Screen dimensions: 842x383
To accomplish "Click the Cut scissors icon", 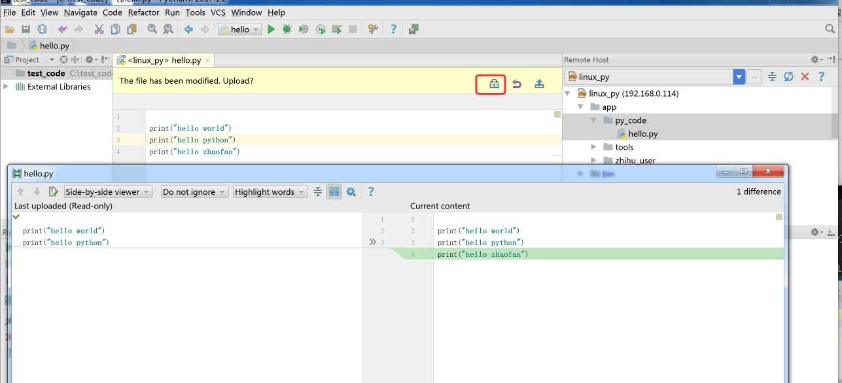I will pyautogui.click(x=99, y=29).
